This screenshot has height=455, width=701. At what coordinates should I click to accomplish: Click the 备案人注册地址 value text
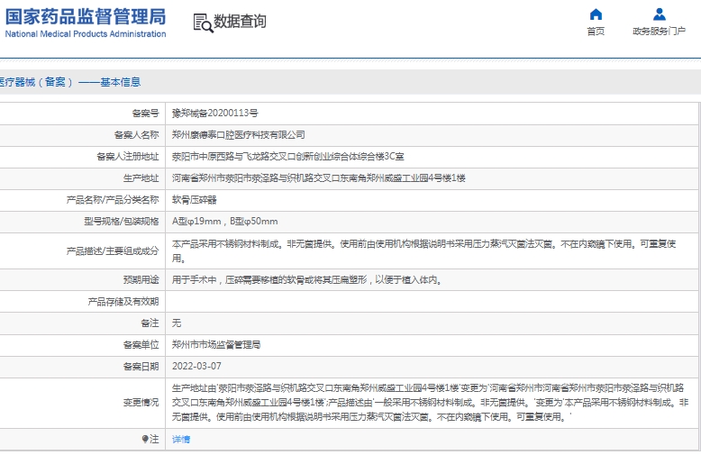(288, 157)
